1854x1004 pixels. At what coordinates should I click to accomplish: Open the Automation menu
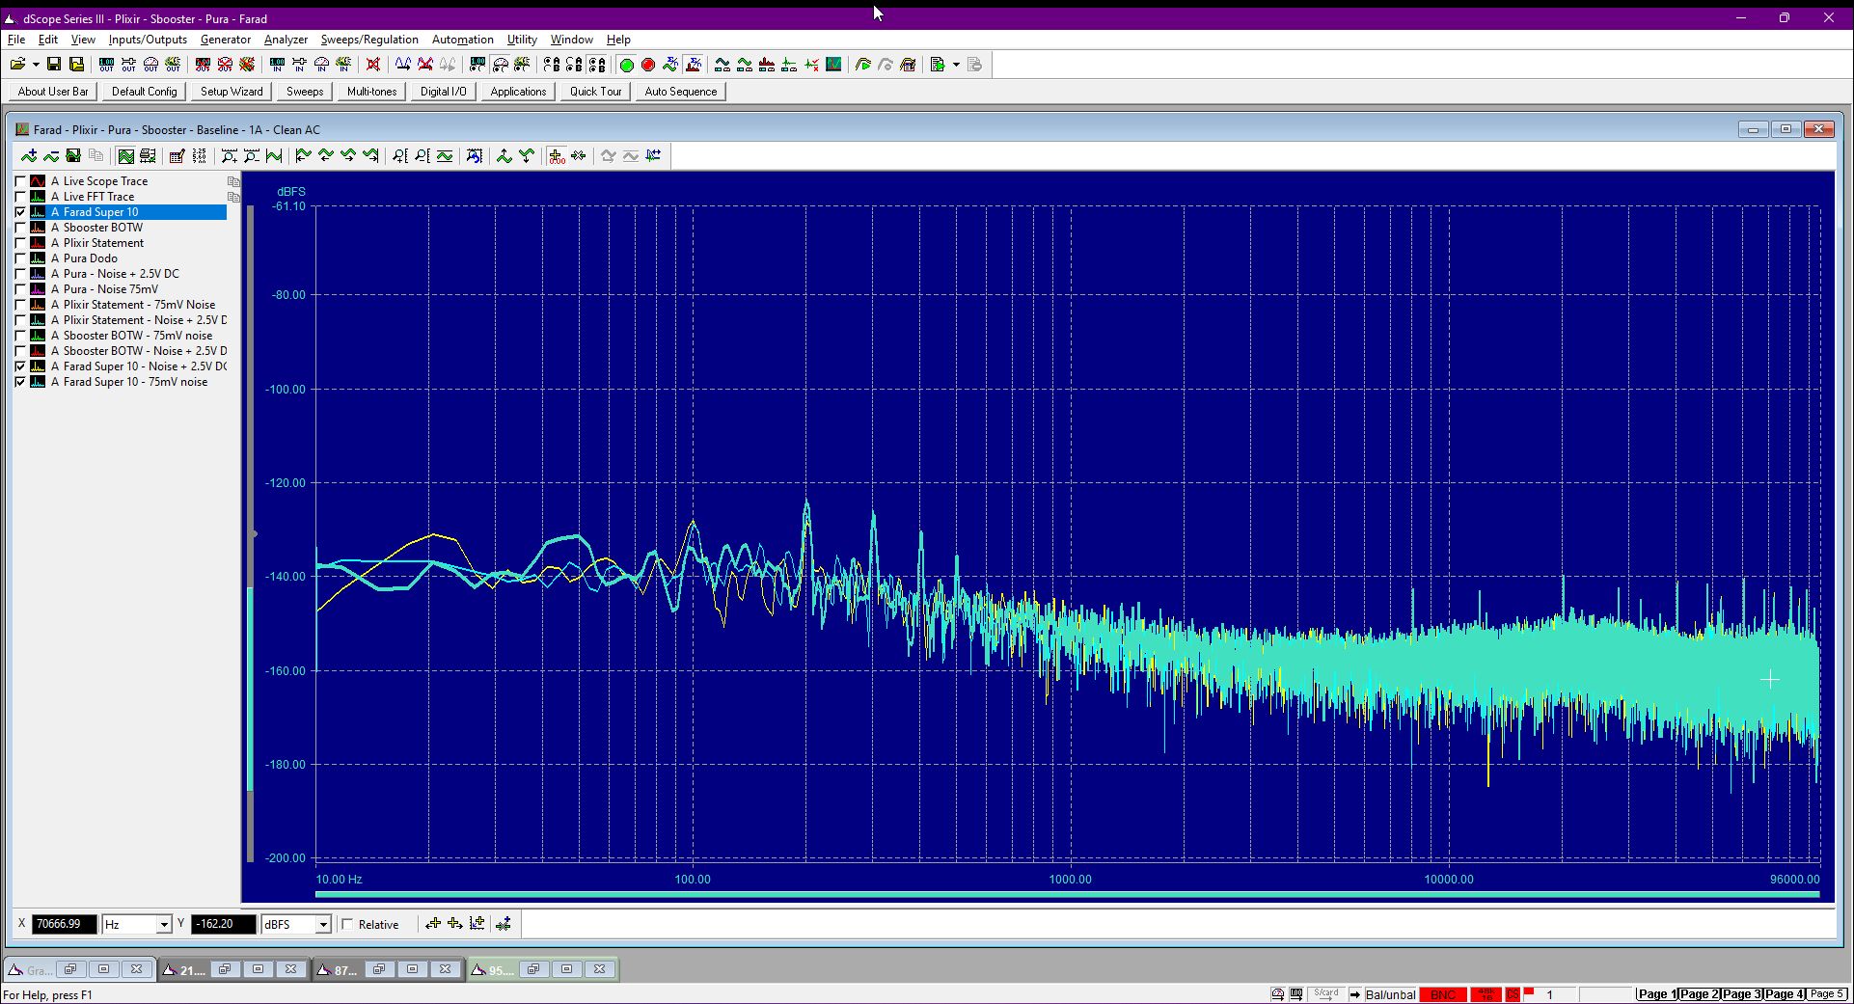[x=463, y=40]
